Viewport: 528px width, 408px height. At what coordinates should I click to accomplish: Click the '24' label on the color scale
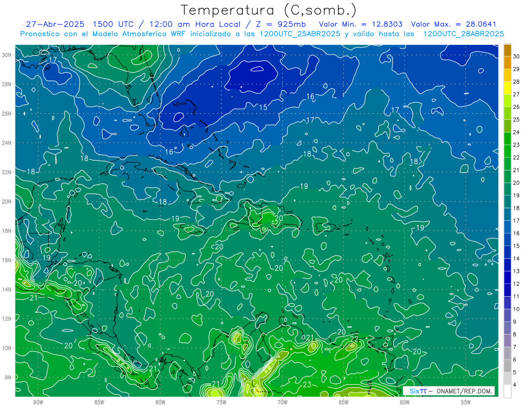click(516, 132)
